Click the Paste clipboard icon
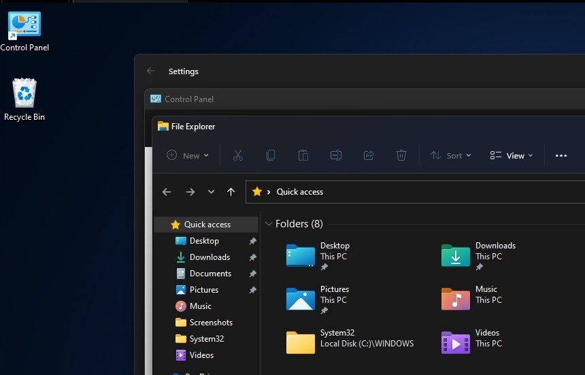585x375 pixels. click(x=303, y=155)
